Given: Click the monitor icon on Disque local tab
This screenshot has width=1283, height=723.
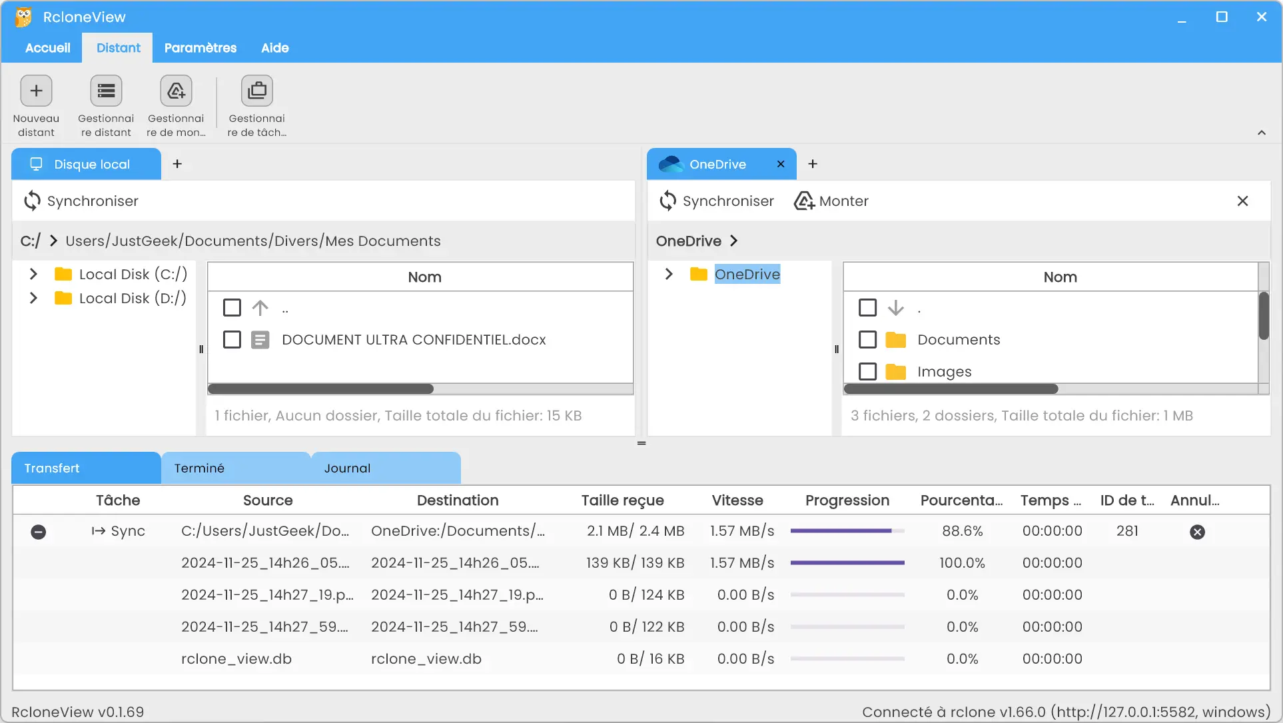Looking at the screenshot, I should coord(36,164).
